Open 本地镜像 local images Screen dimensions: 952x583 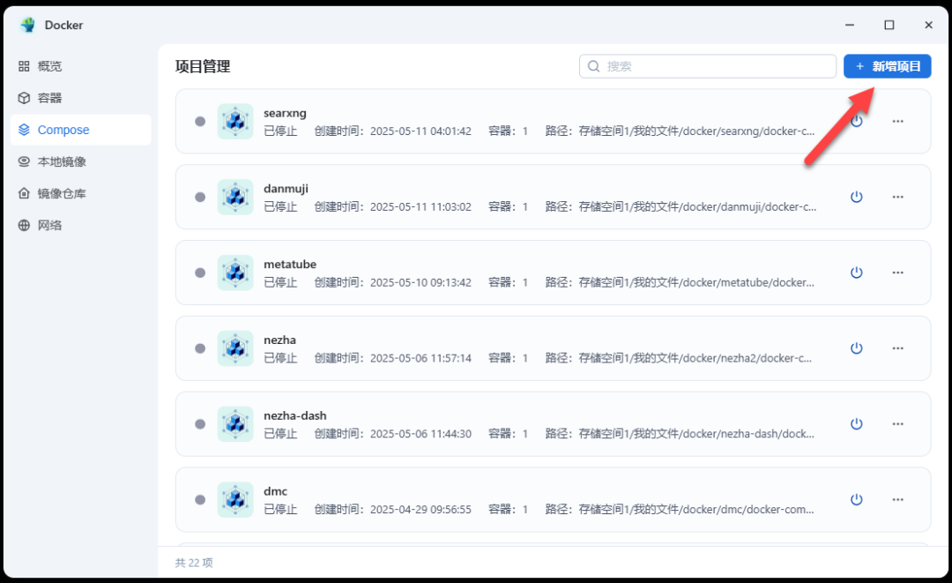81,161
